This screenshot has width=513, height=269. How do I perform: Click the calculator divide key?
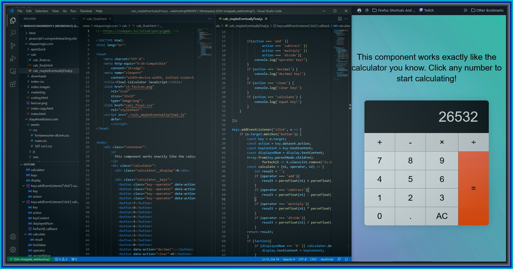[x=473, y=142]
